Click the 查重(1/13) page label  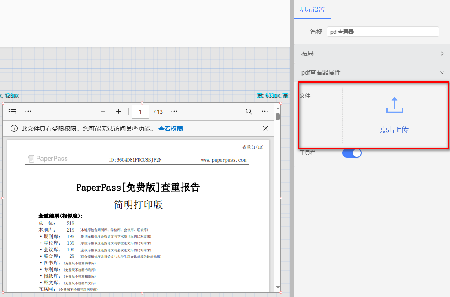click(x=253, y=147)
